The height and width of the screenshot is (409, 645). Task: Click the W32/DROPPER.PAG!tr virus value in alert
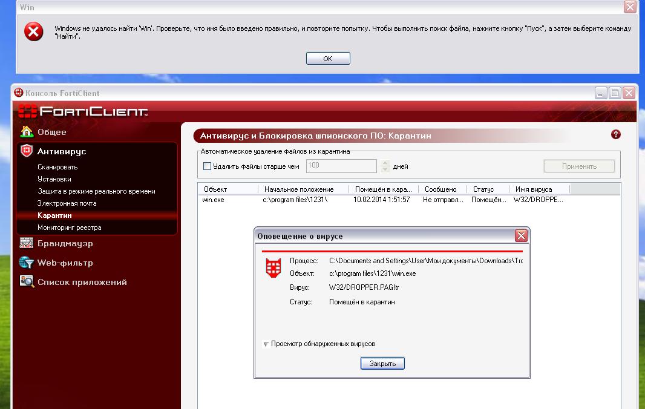pos(364,287)
